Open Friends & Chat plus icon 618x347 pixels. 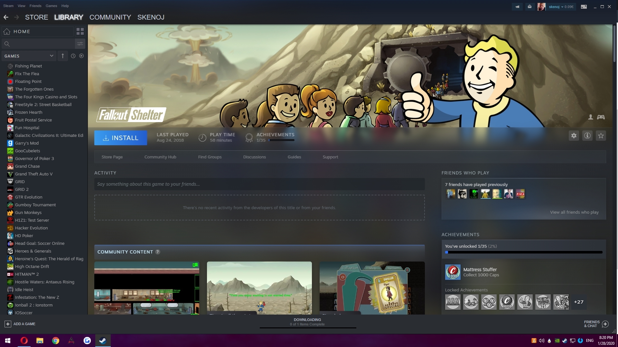[605, 324]
